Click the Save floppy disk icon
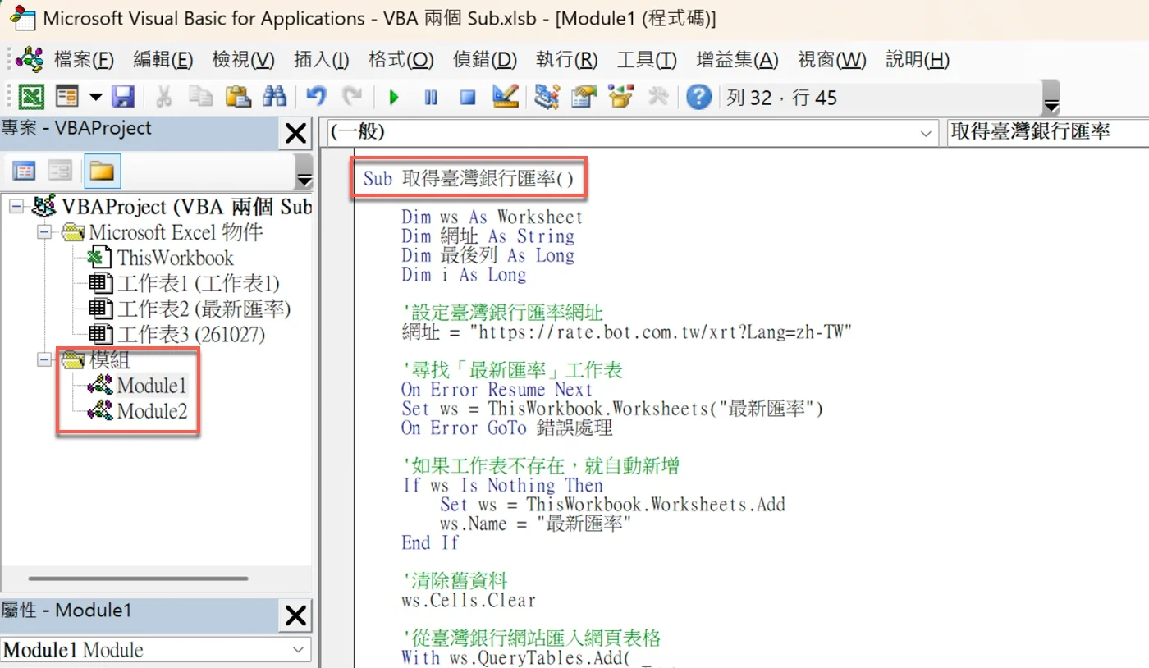This screenshot has height=668, width=1149. 123,98
